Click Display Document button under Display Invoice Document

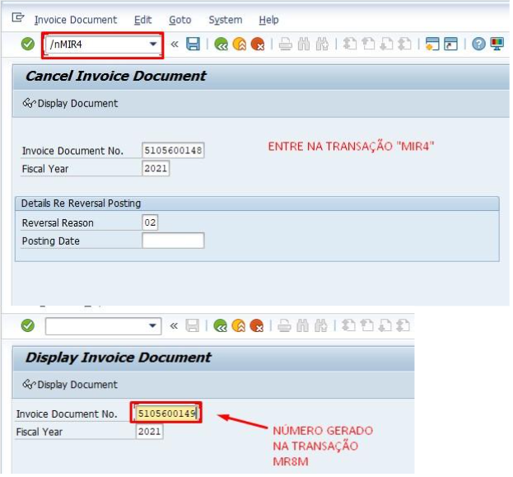(70, 385)
